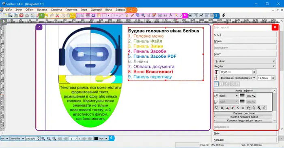The image size is (284, 148).
Task: Open the Зміни menu
Action: pos(19,10)
